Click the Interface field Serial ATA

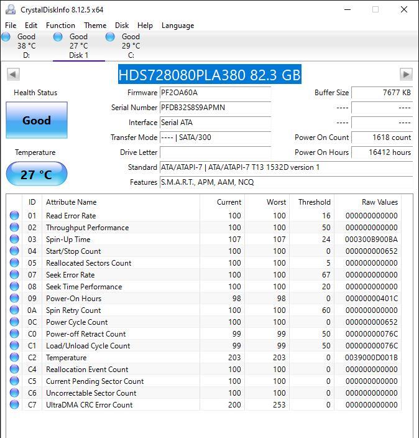click(x=215, y=123)
